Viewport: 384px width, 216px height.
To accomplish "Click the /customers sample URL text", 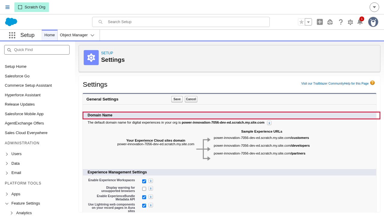I will click(261, 138).
